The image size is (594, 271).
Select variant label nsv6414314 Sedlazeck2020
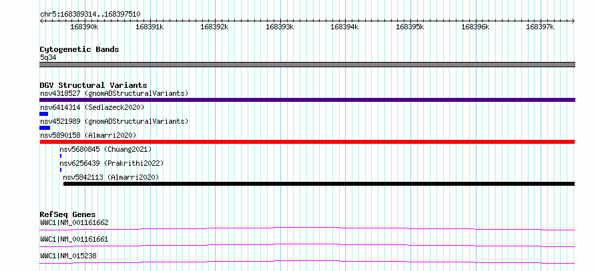(92, 107)
